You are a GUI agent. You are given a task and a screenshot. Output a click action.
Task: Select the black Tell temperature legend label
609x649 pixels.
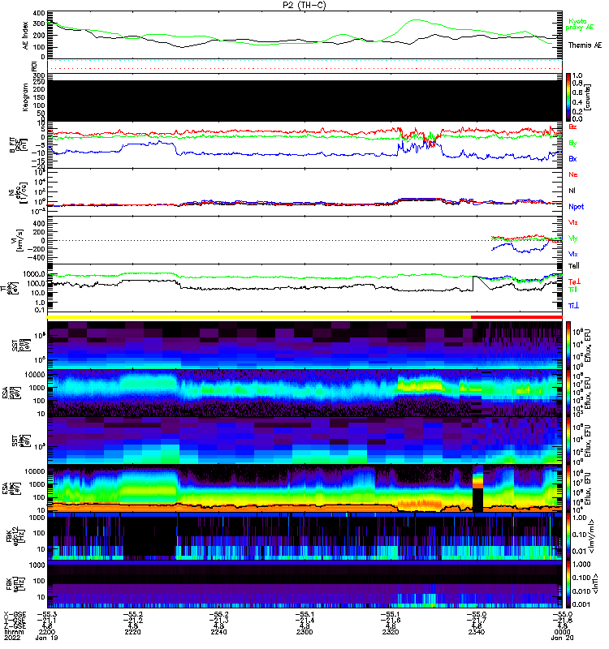(x=573, y=266)
